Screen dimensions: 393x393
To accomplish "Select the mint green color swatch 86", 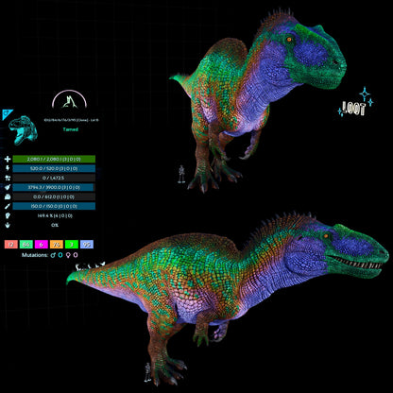I will 26,245.
